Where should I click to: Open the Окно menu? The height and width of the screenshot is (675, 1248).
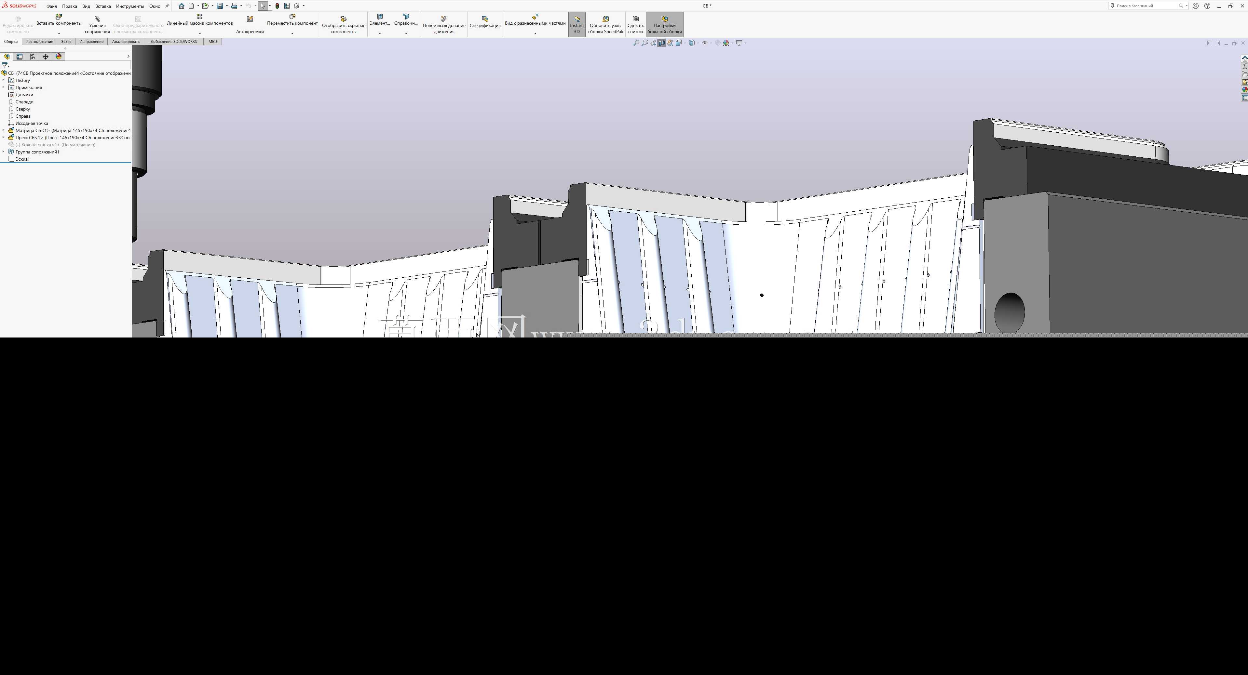coord(155,6)
